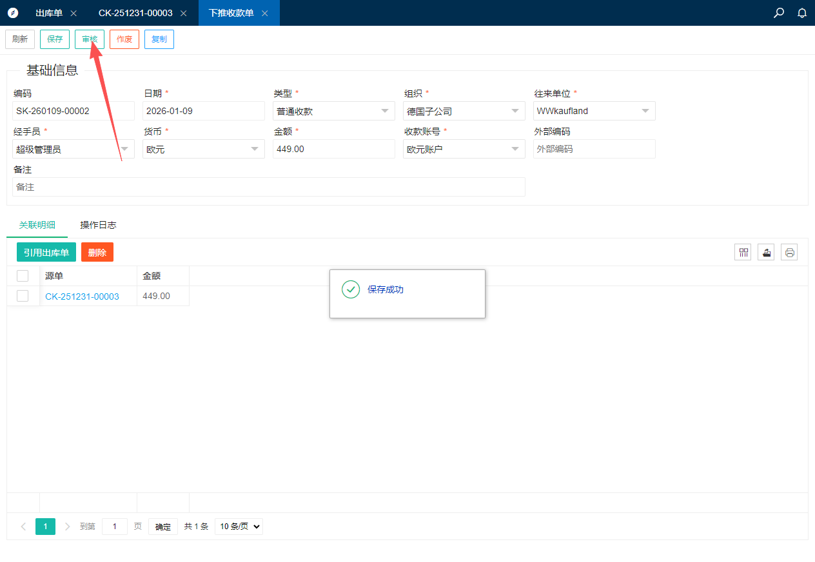
Task: Click the export icon above the table
Action: [x=766, y=252]
